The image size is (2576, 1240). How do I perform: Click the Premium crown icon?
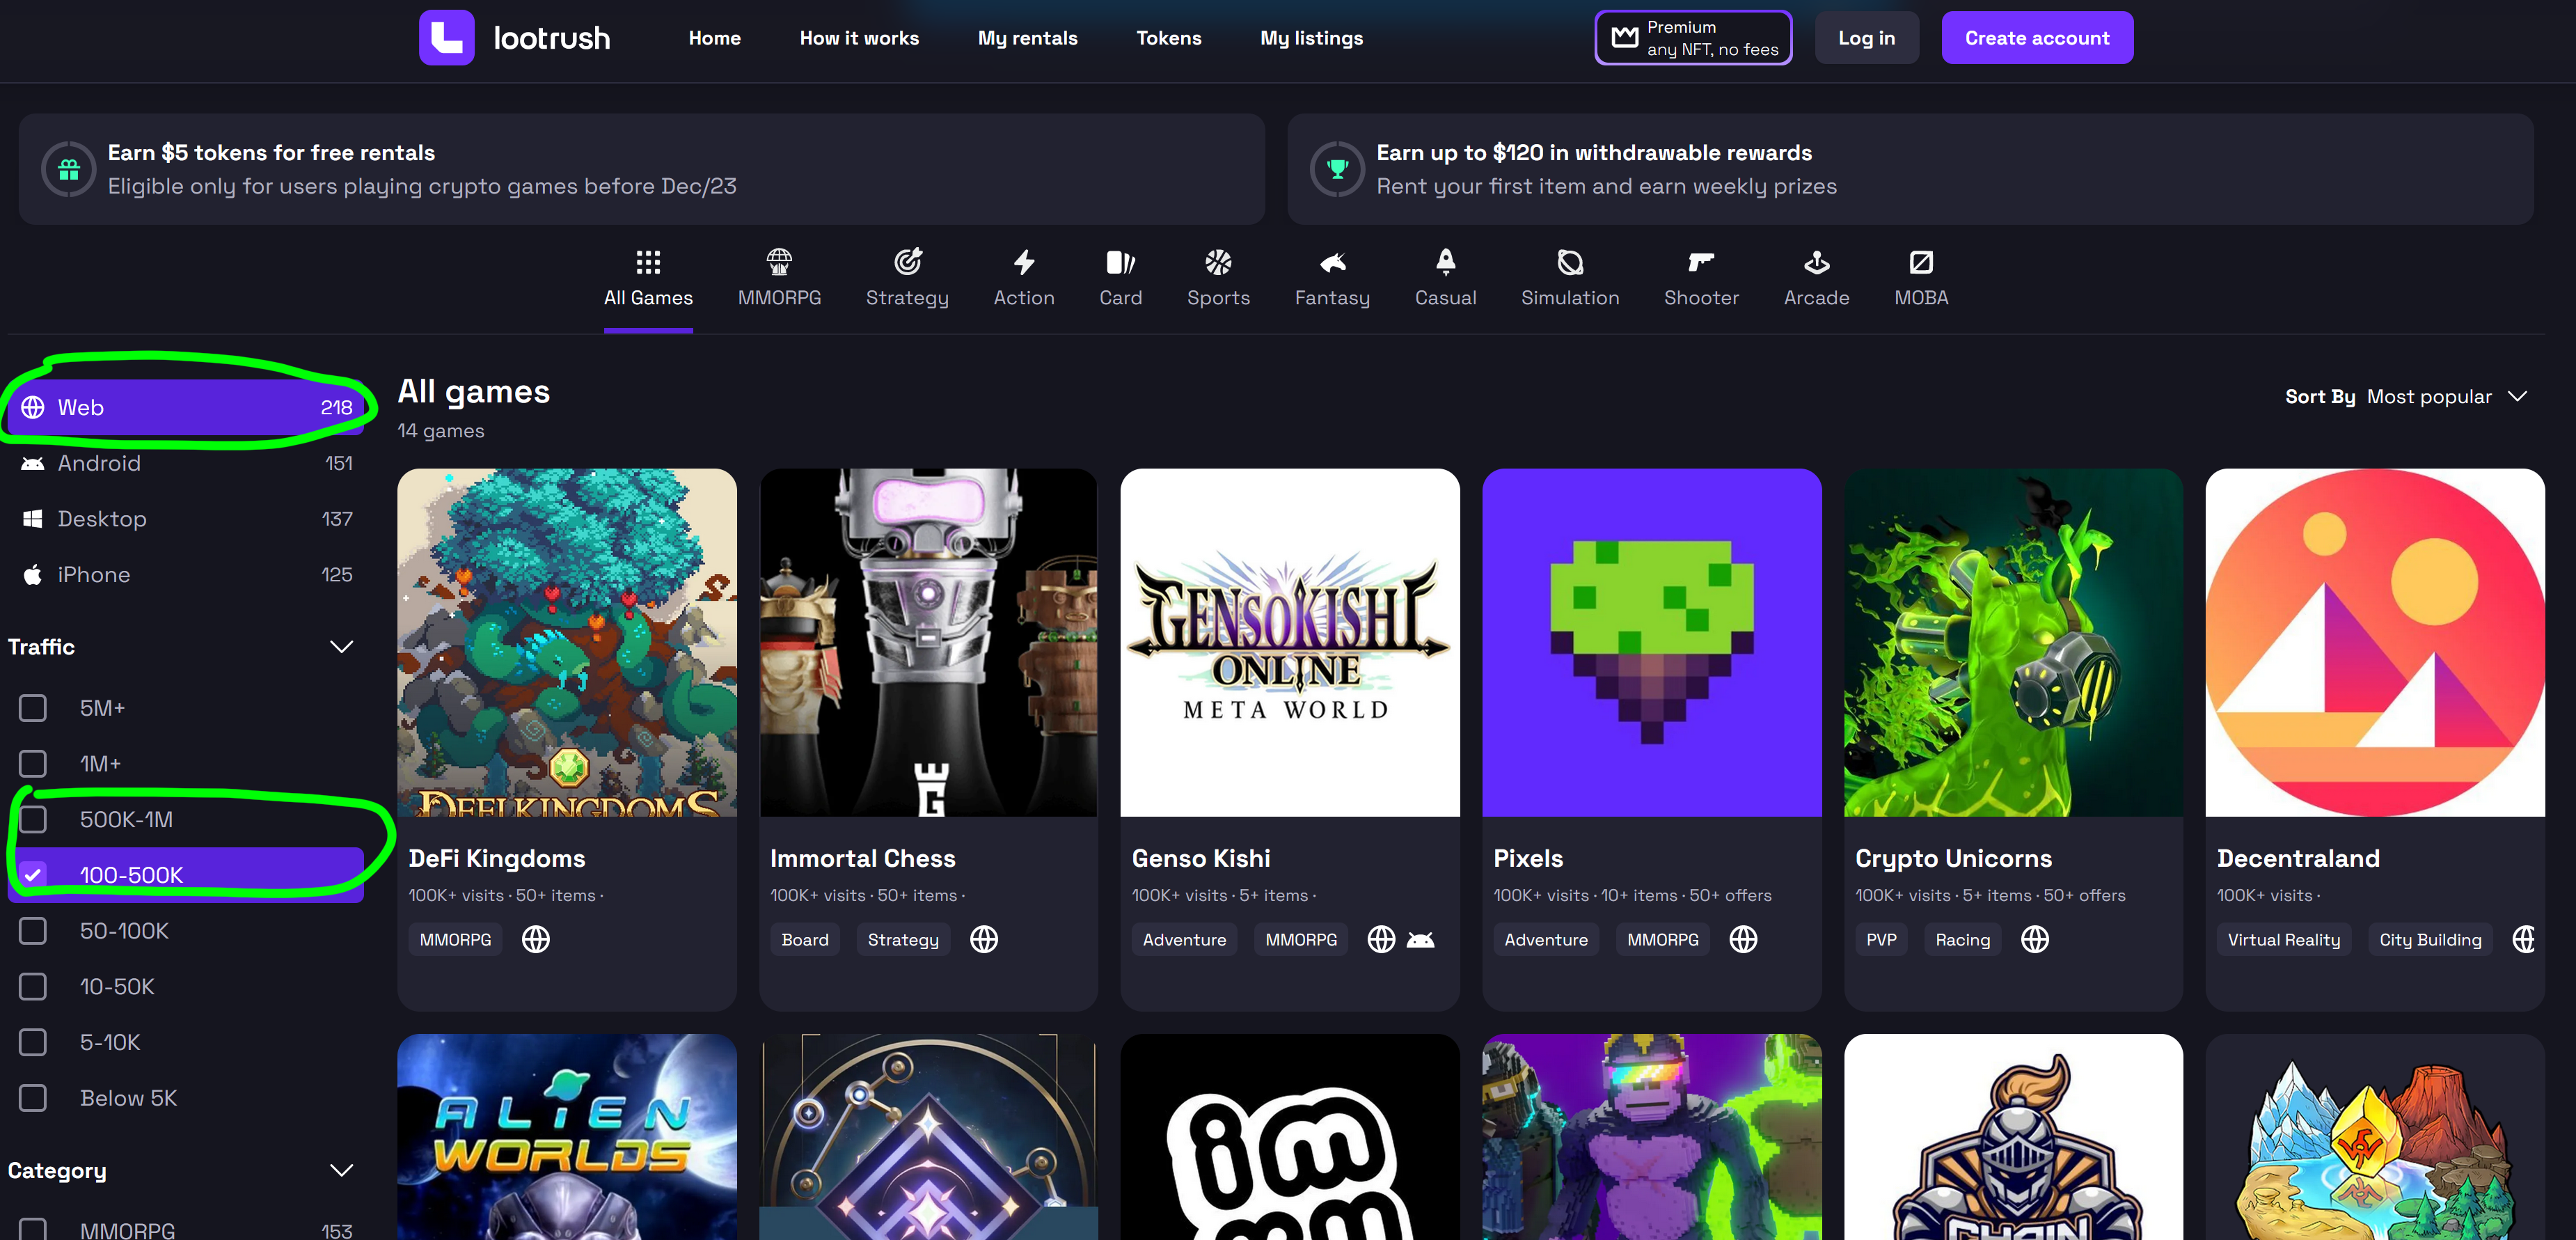1625,38
